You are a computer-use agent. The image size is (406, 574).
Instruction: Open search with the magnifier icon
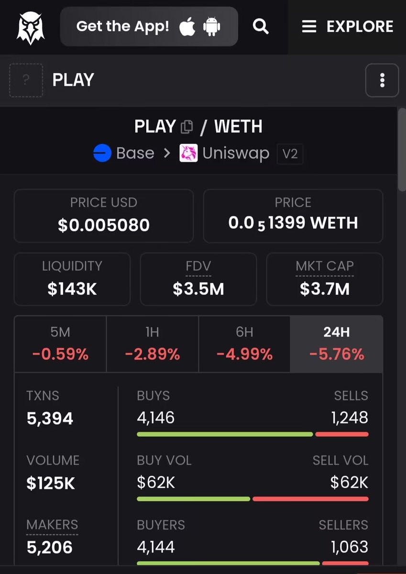261,26
